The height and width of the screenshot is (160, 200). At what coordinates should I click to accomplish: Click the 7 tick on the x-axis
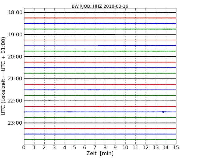[95, 147]
